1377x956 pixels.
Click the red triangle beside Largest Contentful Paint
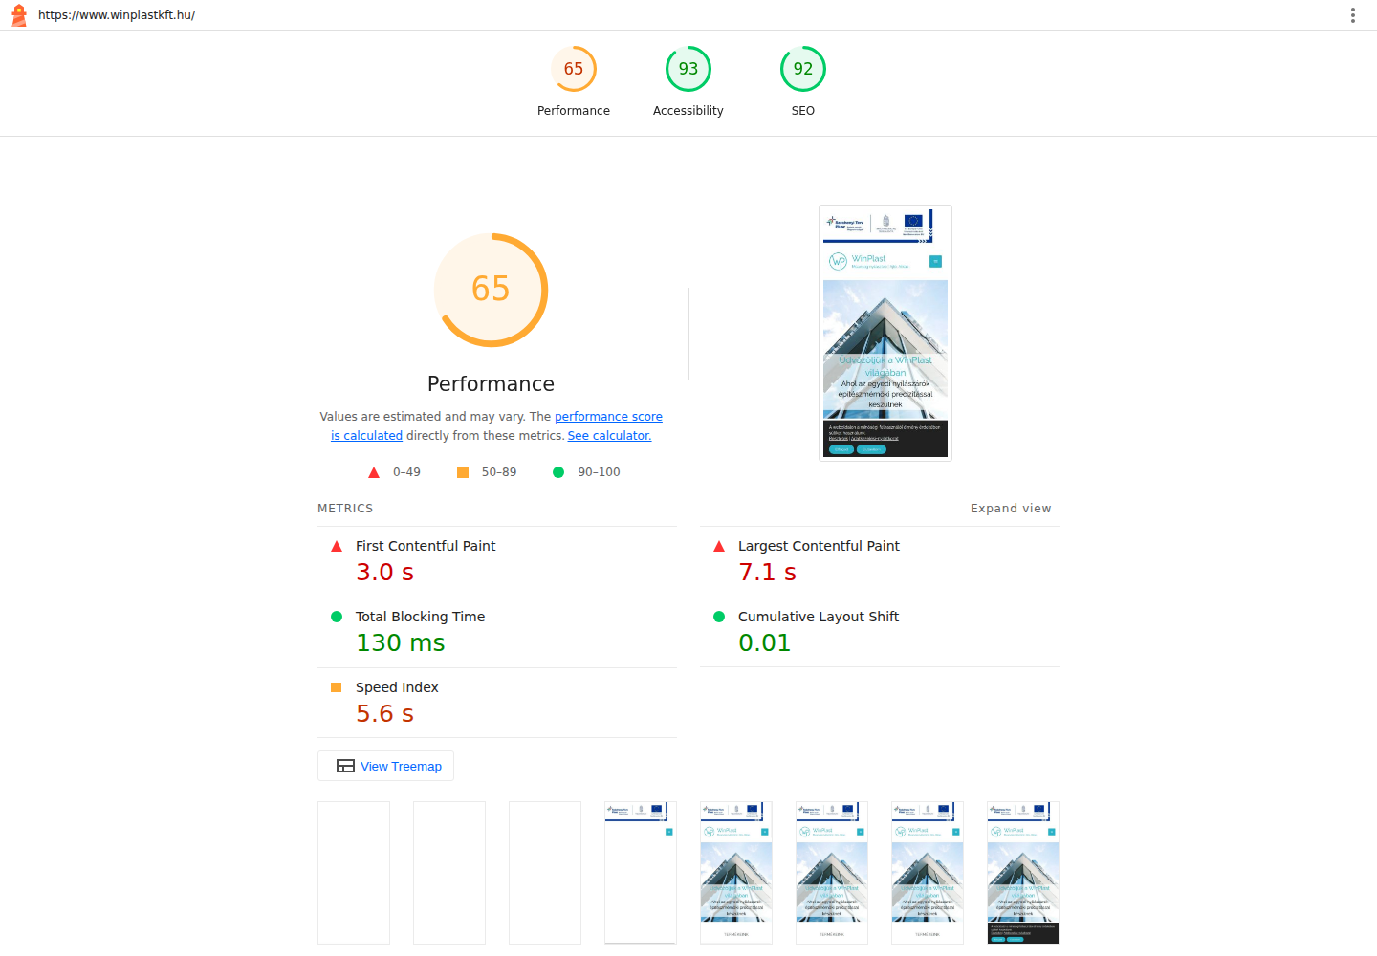[719, 546]
